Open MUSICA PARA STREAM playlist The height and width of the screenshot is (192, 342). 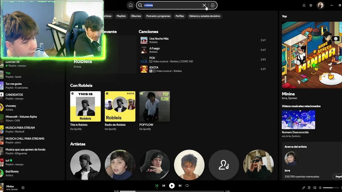[x=32, y=129]
